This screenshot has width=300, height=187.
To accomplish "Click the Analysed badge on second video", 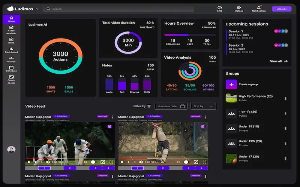I will (x=195, y=116).
